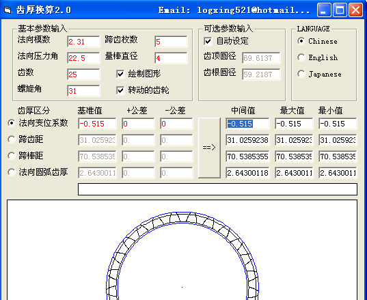
Task: Click the 齿根圆径 field 59.2187
Action: click(x=261, y=74)
